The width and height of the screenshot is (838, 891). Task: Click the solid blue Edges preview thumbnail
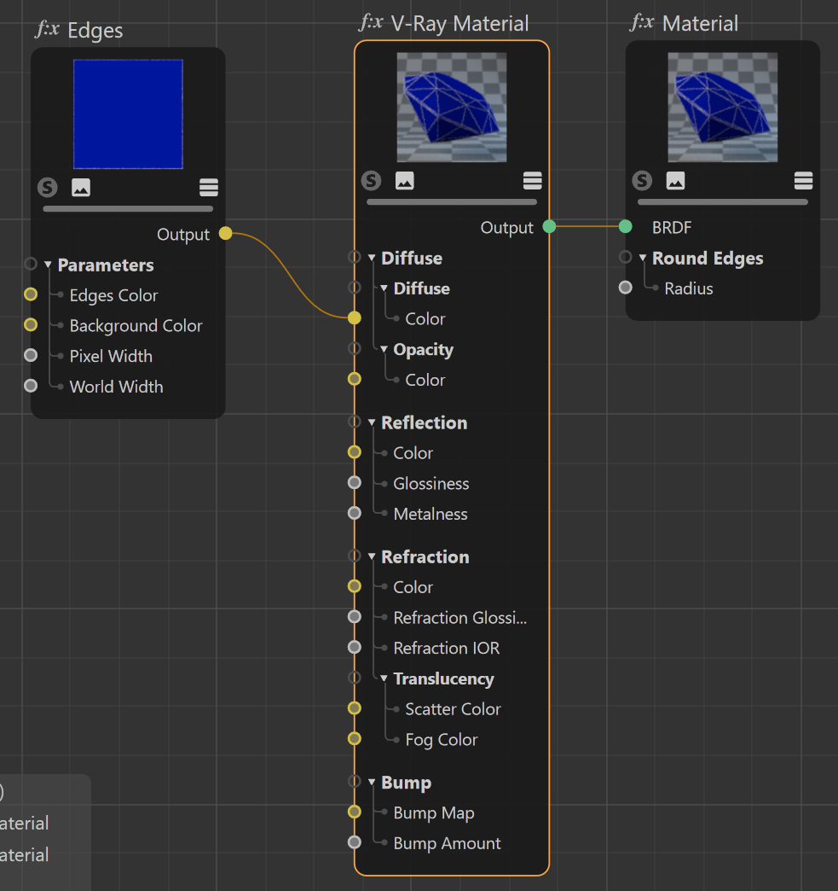128,114
